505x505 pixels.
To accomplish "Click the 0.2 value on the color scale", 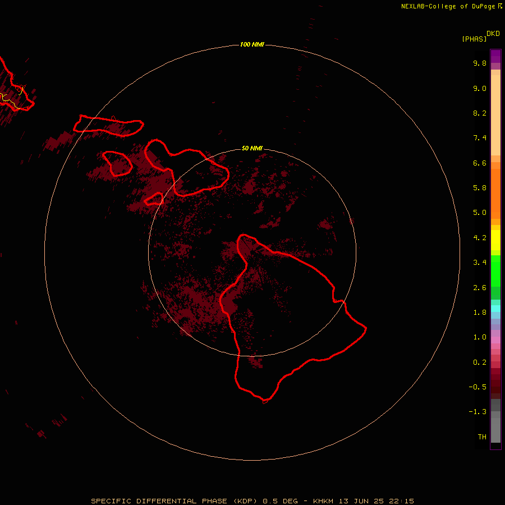I will (x=480, y=362).
